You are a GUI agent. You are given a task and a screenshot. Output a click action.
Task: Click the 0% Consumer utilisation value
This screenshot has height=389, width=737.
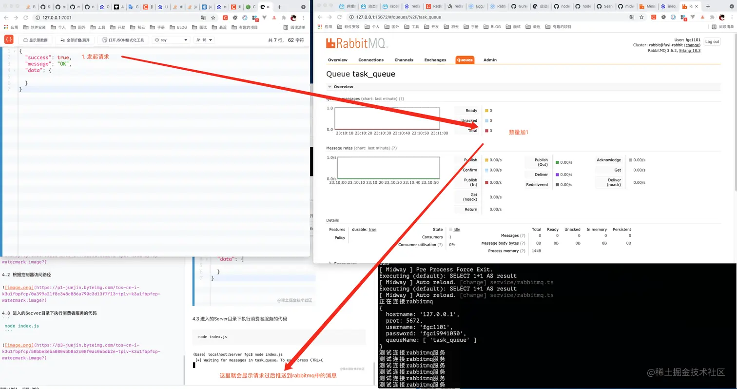[x=452, y=245]
